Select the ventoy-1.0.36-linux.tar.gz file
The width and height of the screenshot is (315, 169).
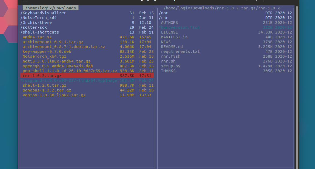point(54,95)
